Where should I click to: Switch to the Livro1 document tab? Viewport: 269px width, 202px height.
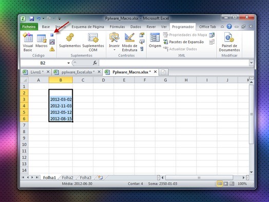pos(36,72)
